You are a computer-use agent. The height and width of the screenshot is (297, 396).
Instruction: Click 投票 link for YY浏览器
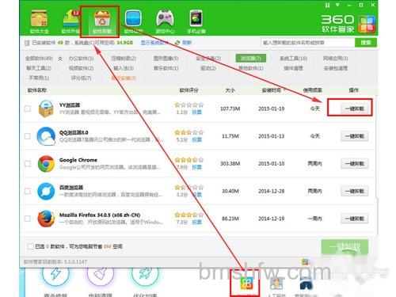[x=196, y=112]
